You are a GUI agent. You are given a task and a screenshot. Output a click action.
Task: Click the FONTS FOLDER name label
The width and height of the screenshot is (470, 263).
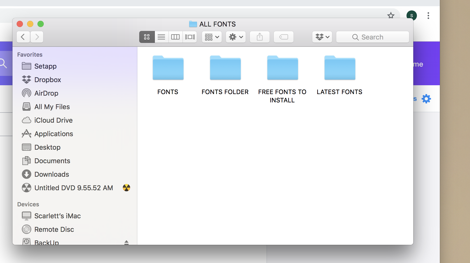tap(225, 92)
